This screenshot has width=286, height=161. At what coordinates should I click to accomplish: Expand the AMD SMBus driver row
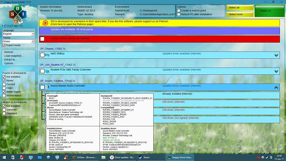tap(276, 55)
